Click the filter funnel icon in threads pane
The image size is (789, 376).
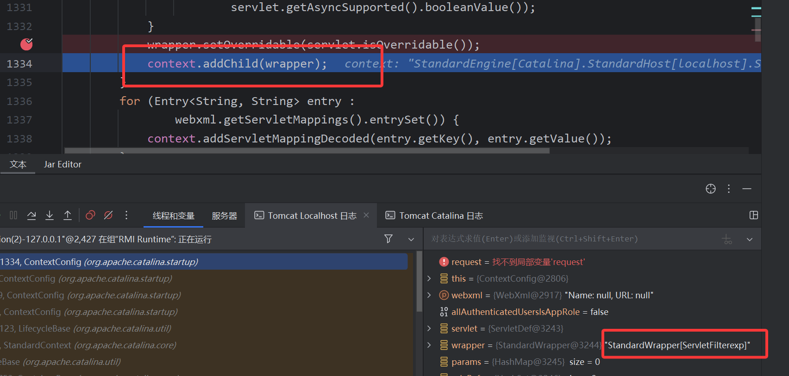(x=388, y=239)
